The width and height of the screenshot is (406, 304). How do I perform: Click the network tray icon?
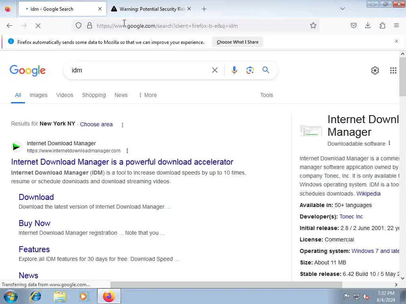pos(356,296)
